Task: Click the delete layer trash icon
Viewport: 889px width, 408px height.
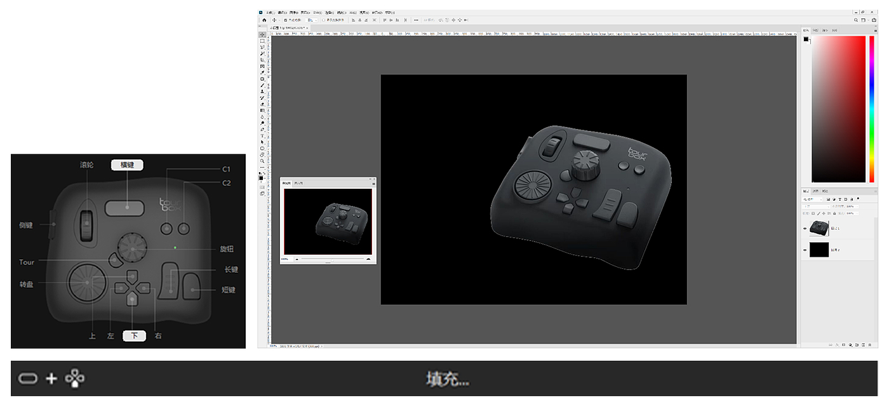Action: click(869, 344)
